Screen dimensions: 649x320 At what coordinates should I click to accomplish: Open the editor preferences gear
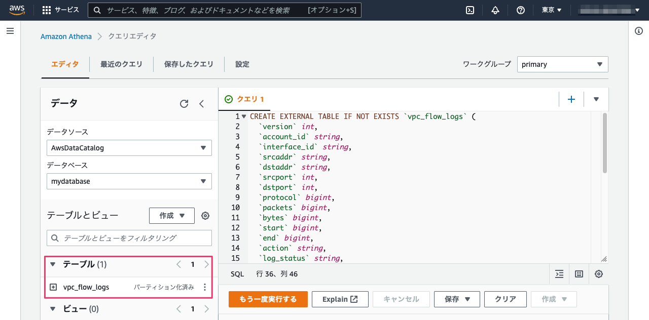599,274
